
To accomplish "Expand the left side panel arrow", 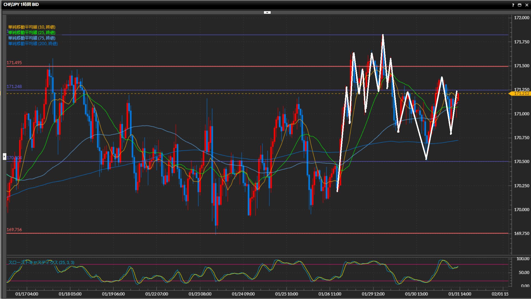I will [4, 157].
